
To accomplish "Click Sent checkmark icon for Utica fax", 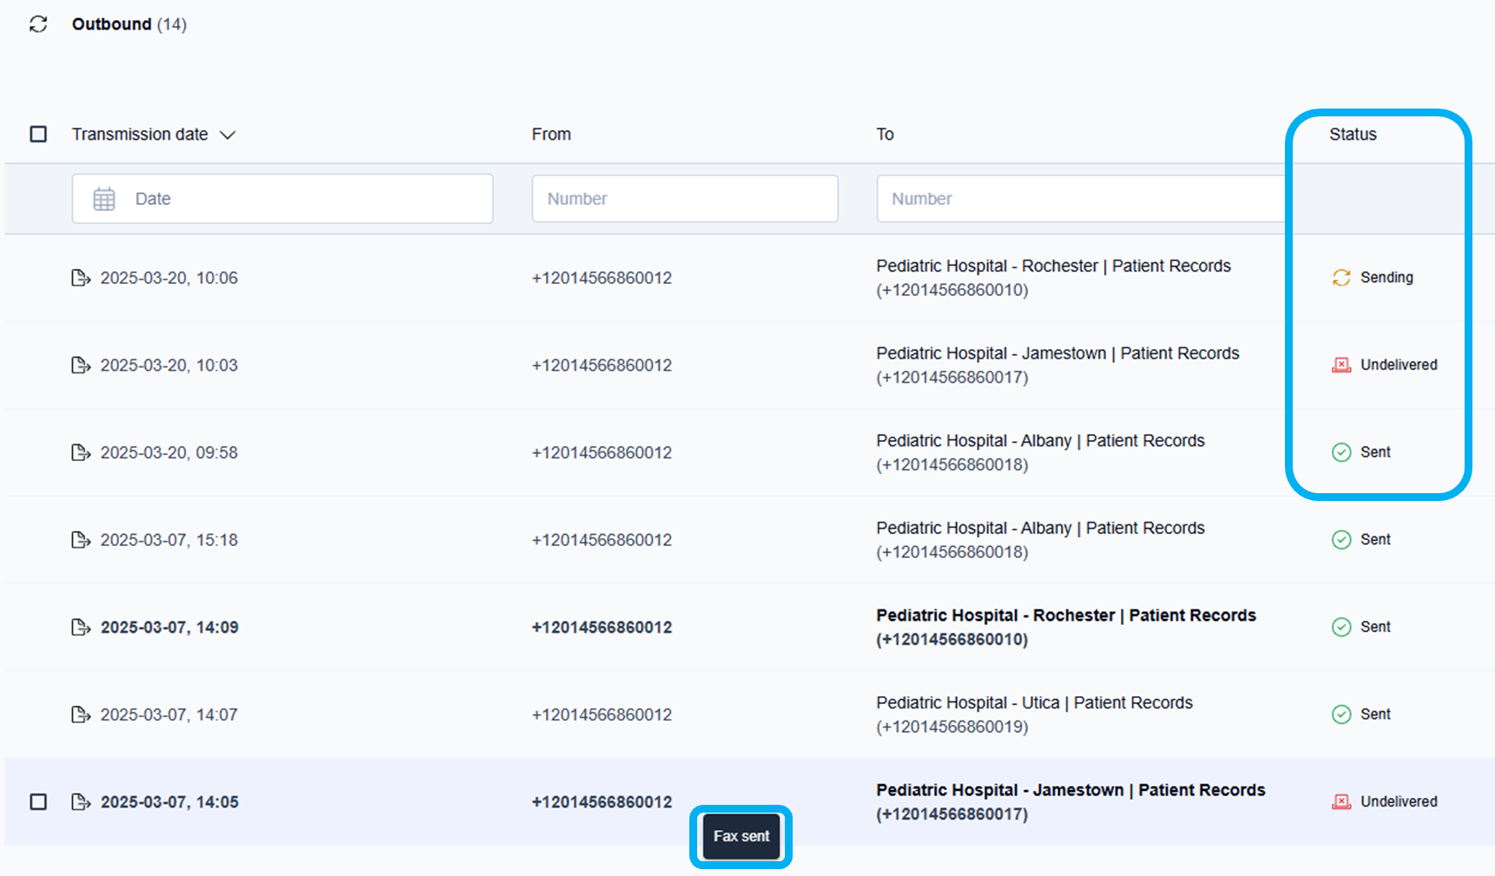I will pos(1341,715).
